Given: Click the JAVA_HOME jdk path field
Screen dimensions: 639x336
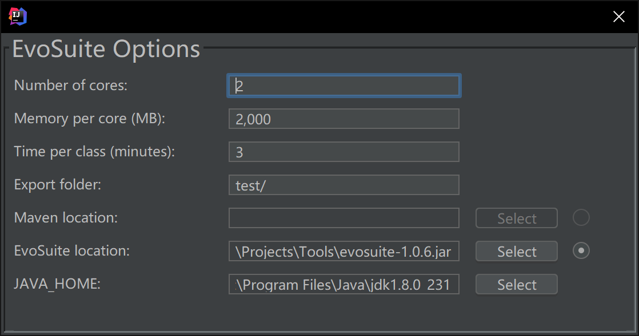Looking at the screenshot, I should (x=344, y=284).
